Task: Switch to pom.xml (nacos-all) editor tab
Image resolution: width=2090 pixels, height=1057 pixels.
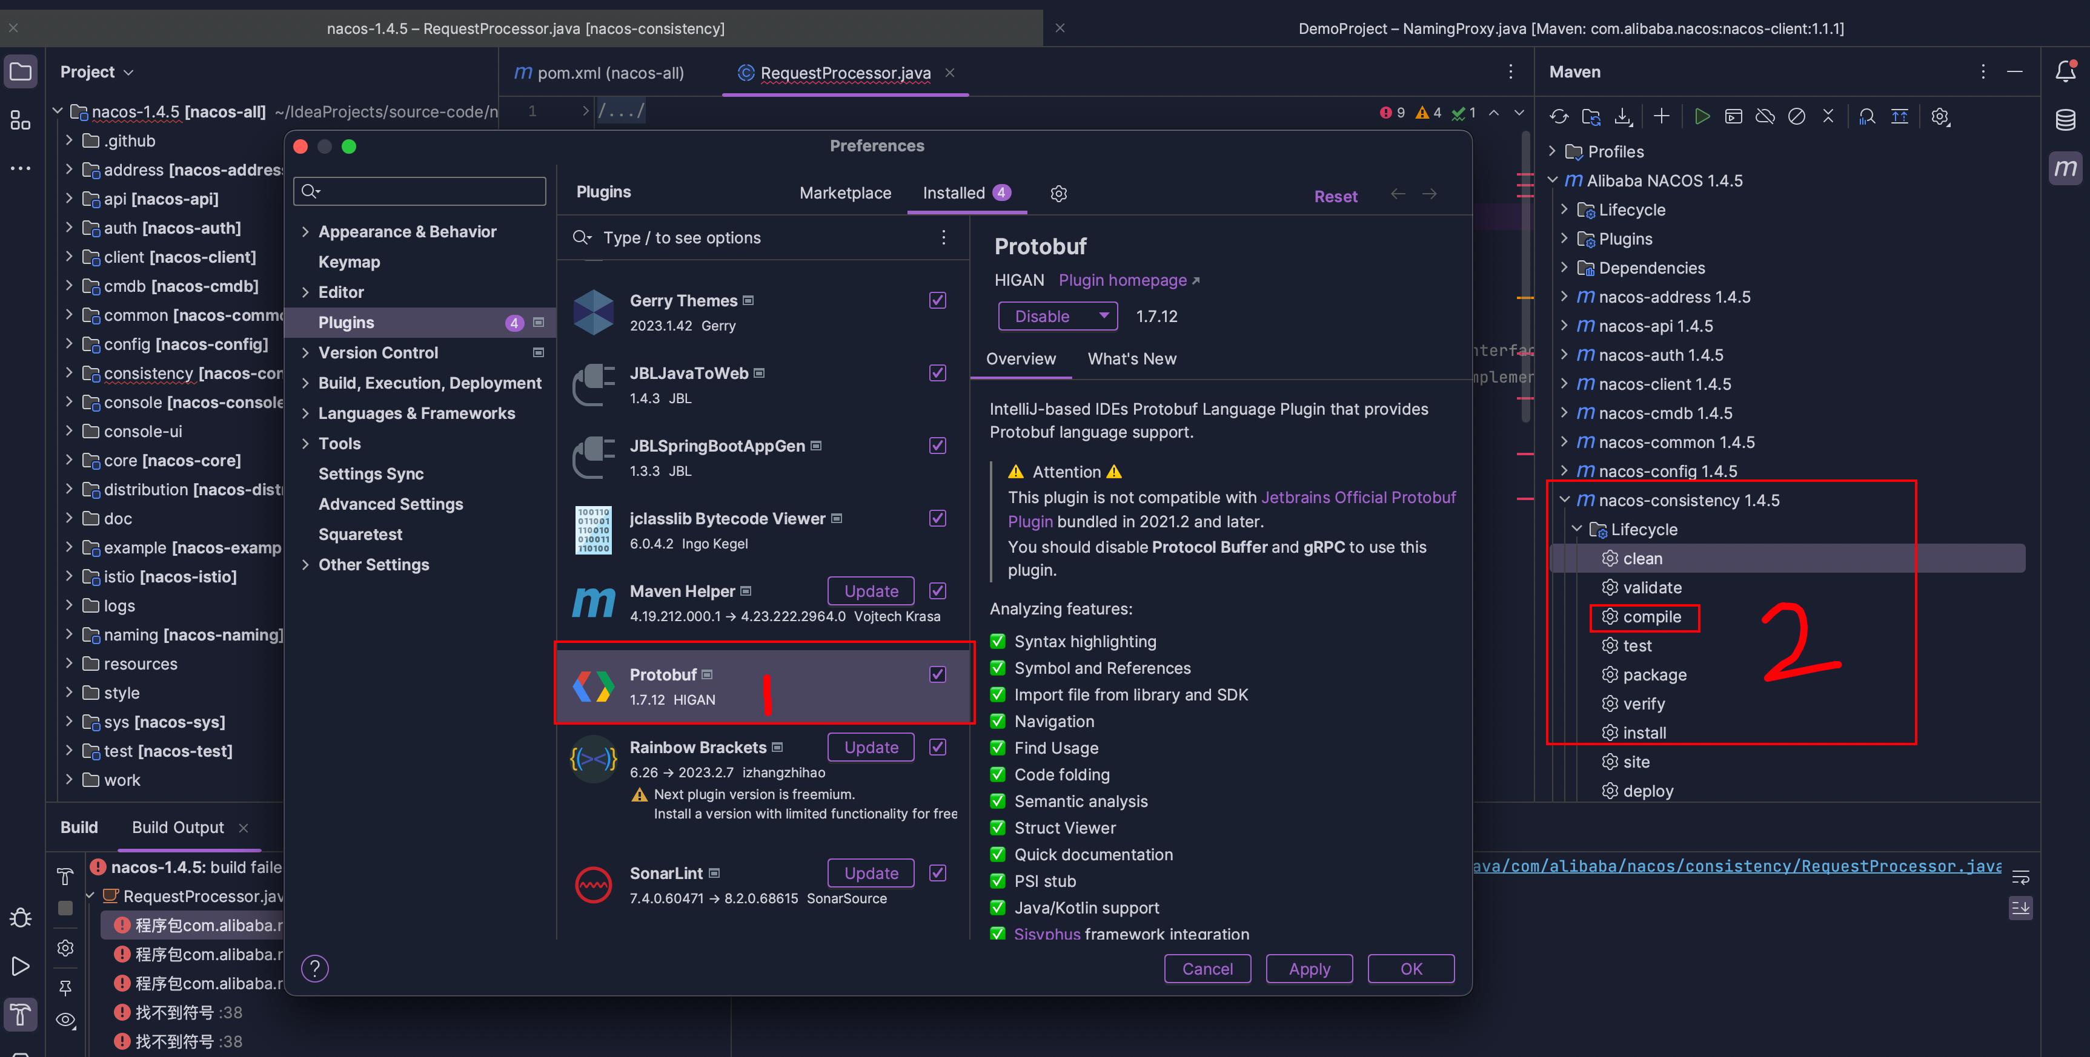Action: (600, 73)
